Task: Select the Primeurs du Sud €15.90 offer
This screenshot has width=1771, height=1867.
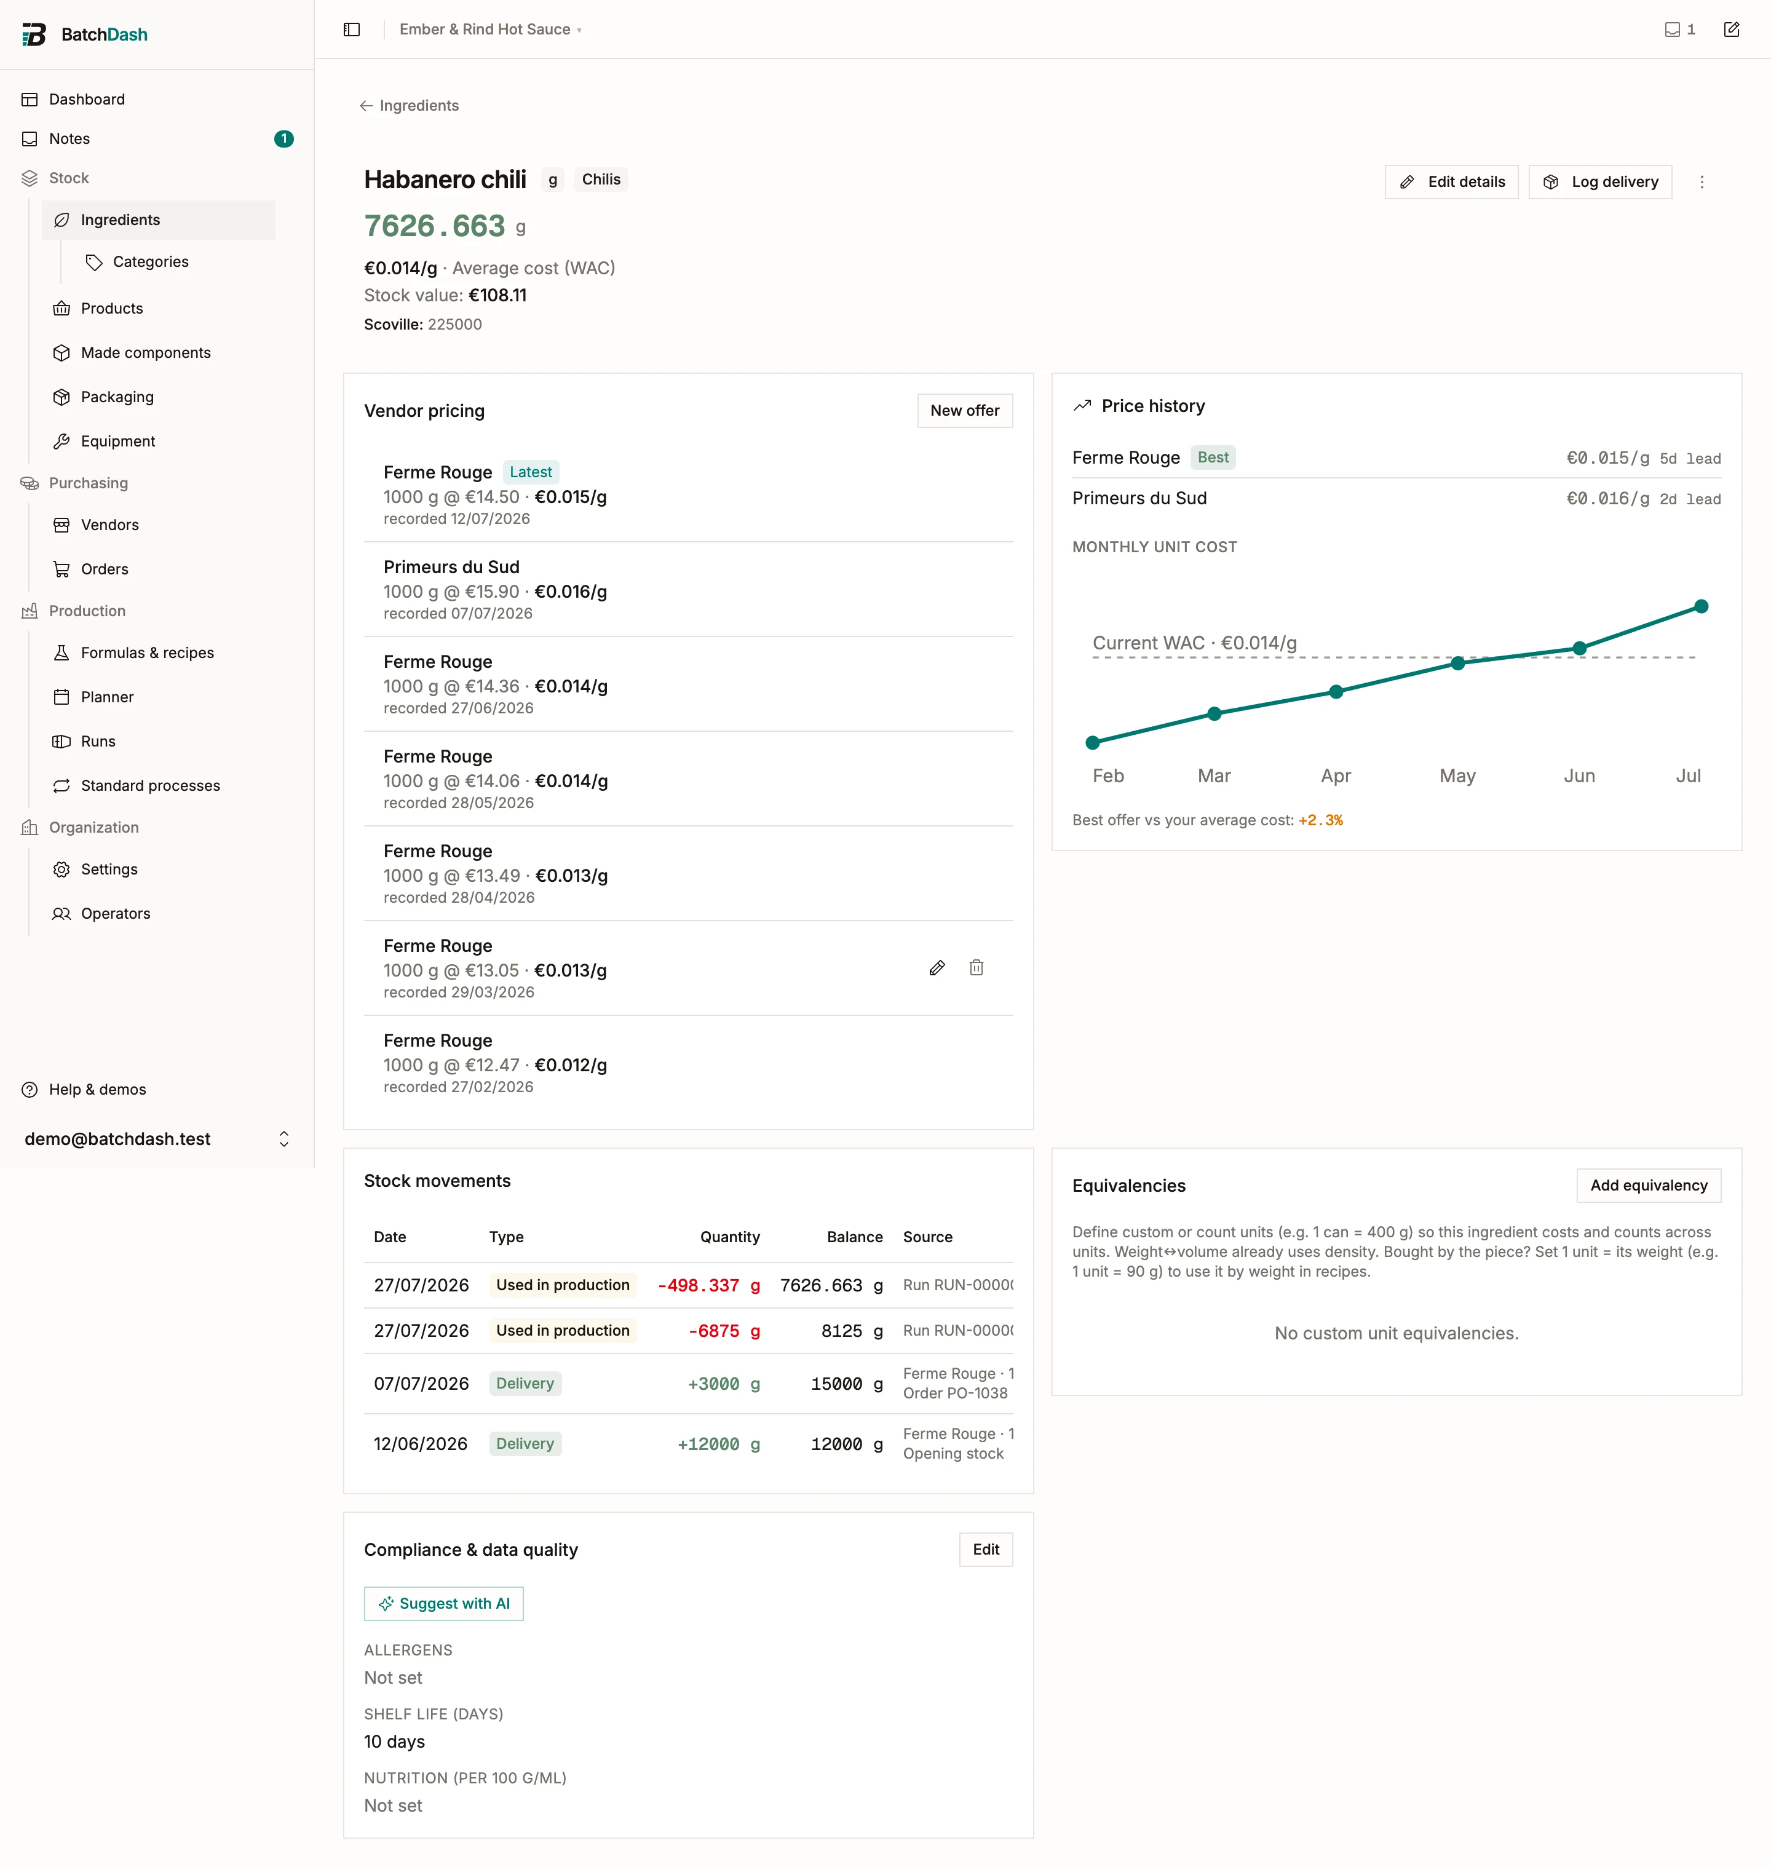Action: coord(688,590)
